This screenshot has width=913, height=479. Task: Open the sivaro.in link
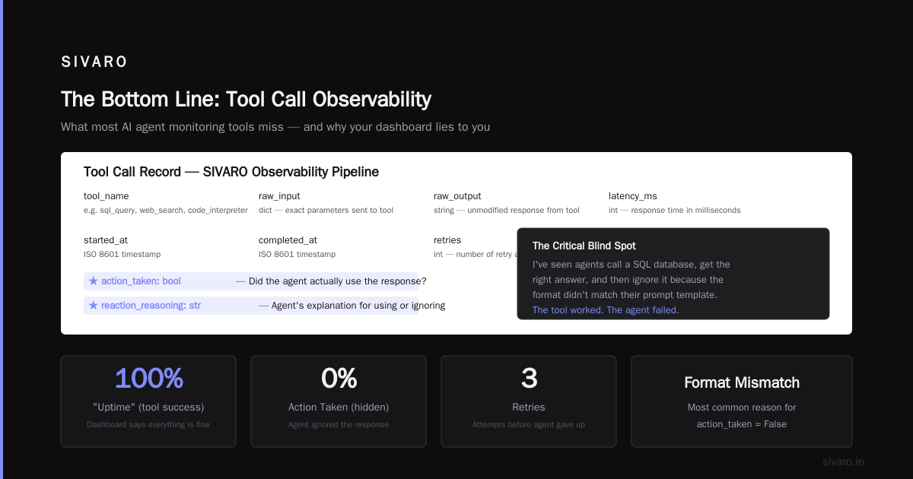point(843,462)
